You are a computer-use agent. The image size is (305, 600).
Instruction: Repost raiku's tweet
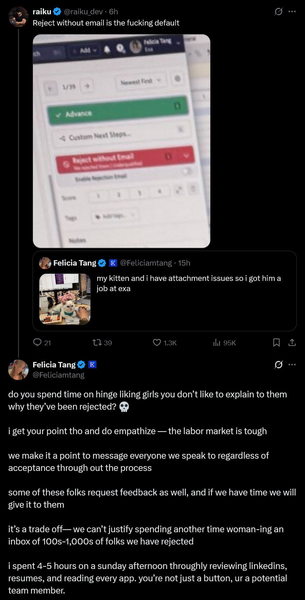click(97, 342)
